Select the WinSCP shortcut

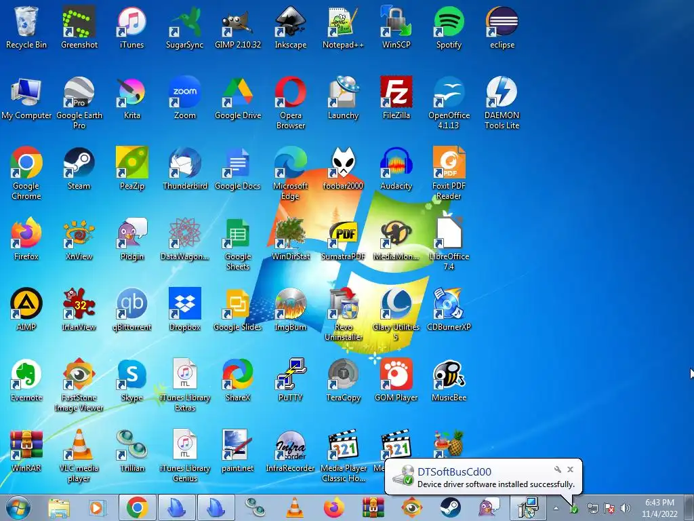(396, 27)
